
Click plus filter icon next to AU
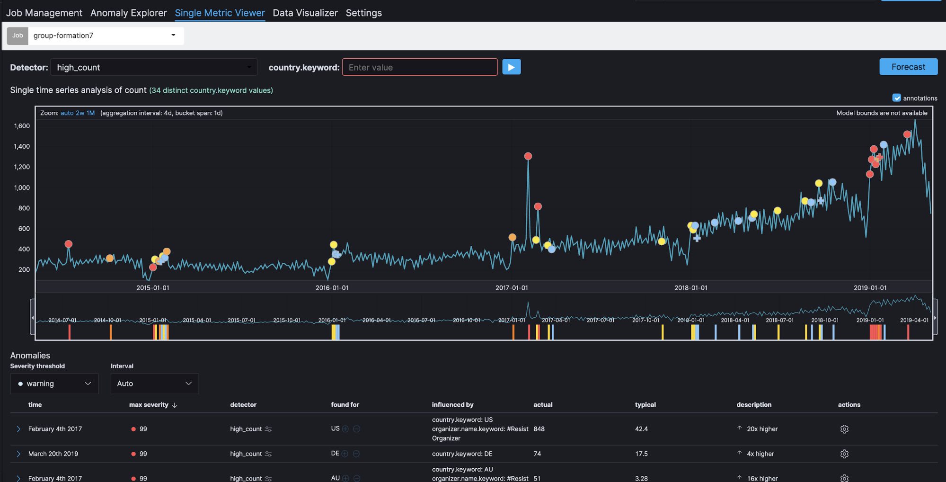coord(346,478)
